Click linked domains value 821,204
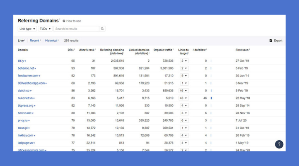 pyautogui.click(x=144, y=68)
